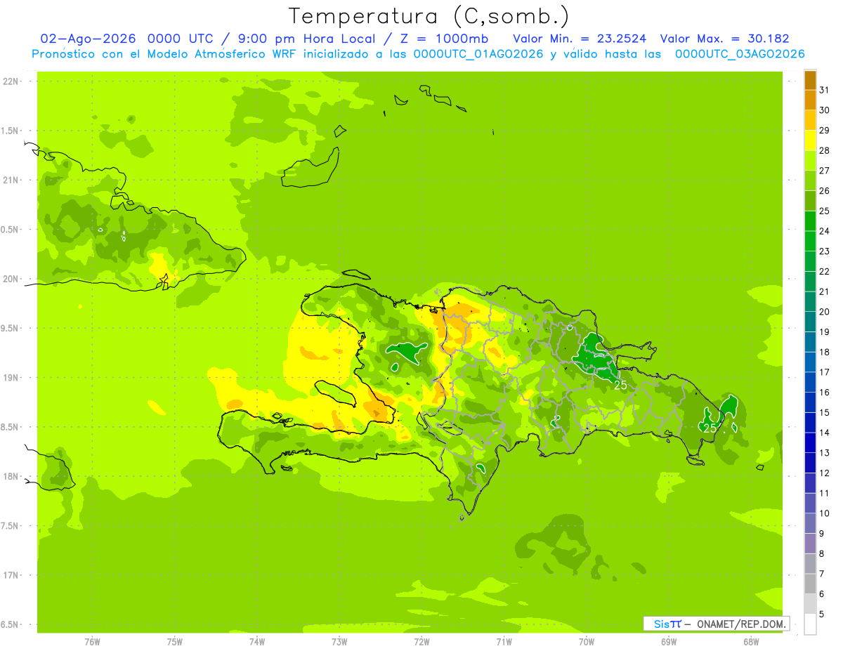Viewport: 843px width, 651px height.
Task: Click the '75W' longitude label
Action: point(175,641)
